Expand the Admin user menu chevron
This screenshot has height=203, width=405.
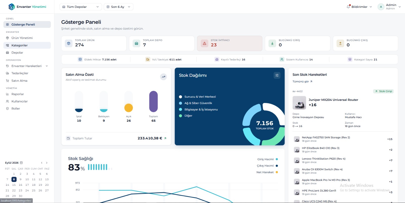click(400, 7)
